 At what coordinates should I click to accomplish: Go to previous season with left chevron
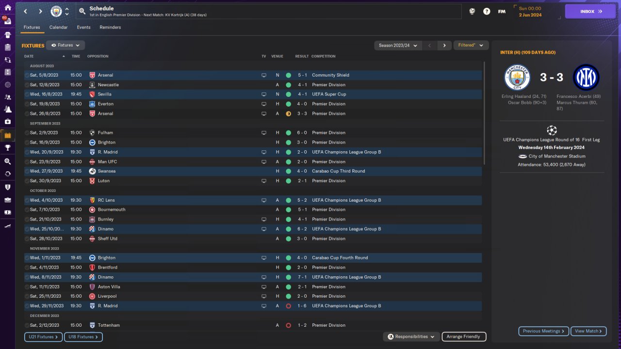(429, 46)
